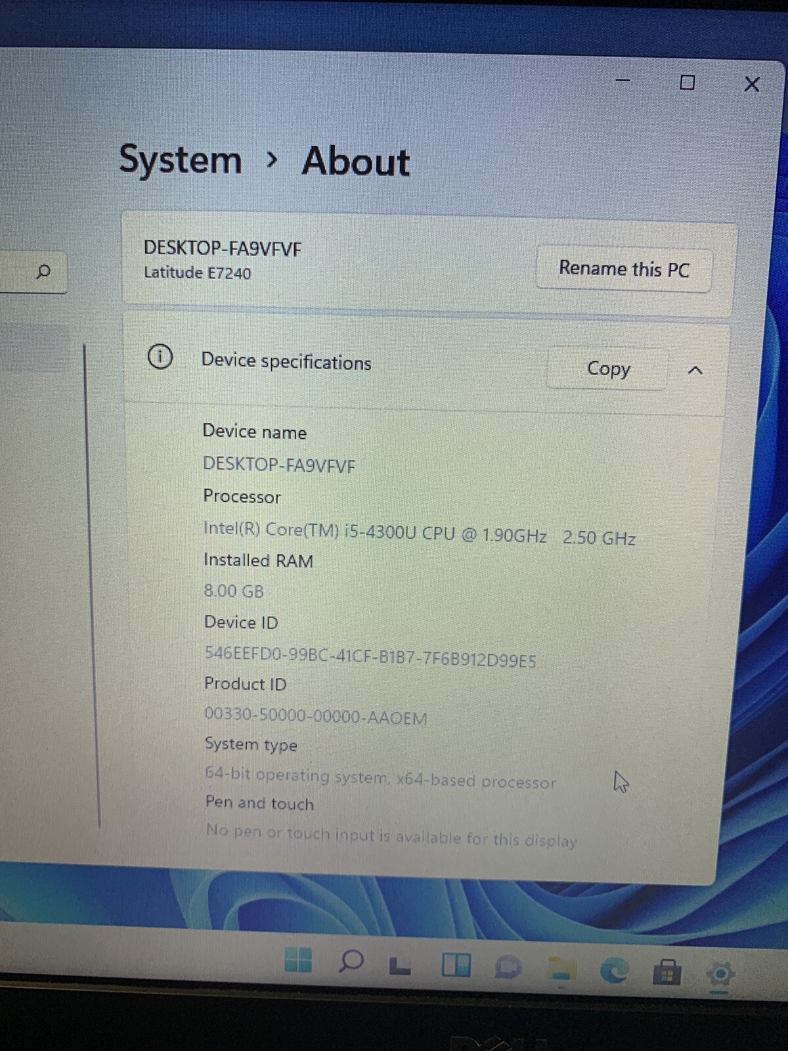Viewport: 788px width, 1051px height.
Task: Go back to System breadcrumb
Action: click(x=181, y=160)
